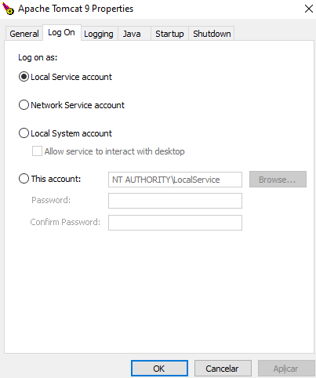Viewport: 316px width, 378px height.
Task: Focus the Confirm Password field
Action: (175, 223)
